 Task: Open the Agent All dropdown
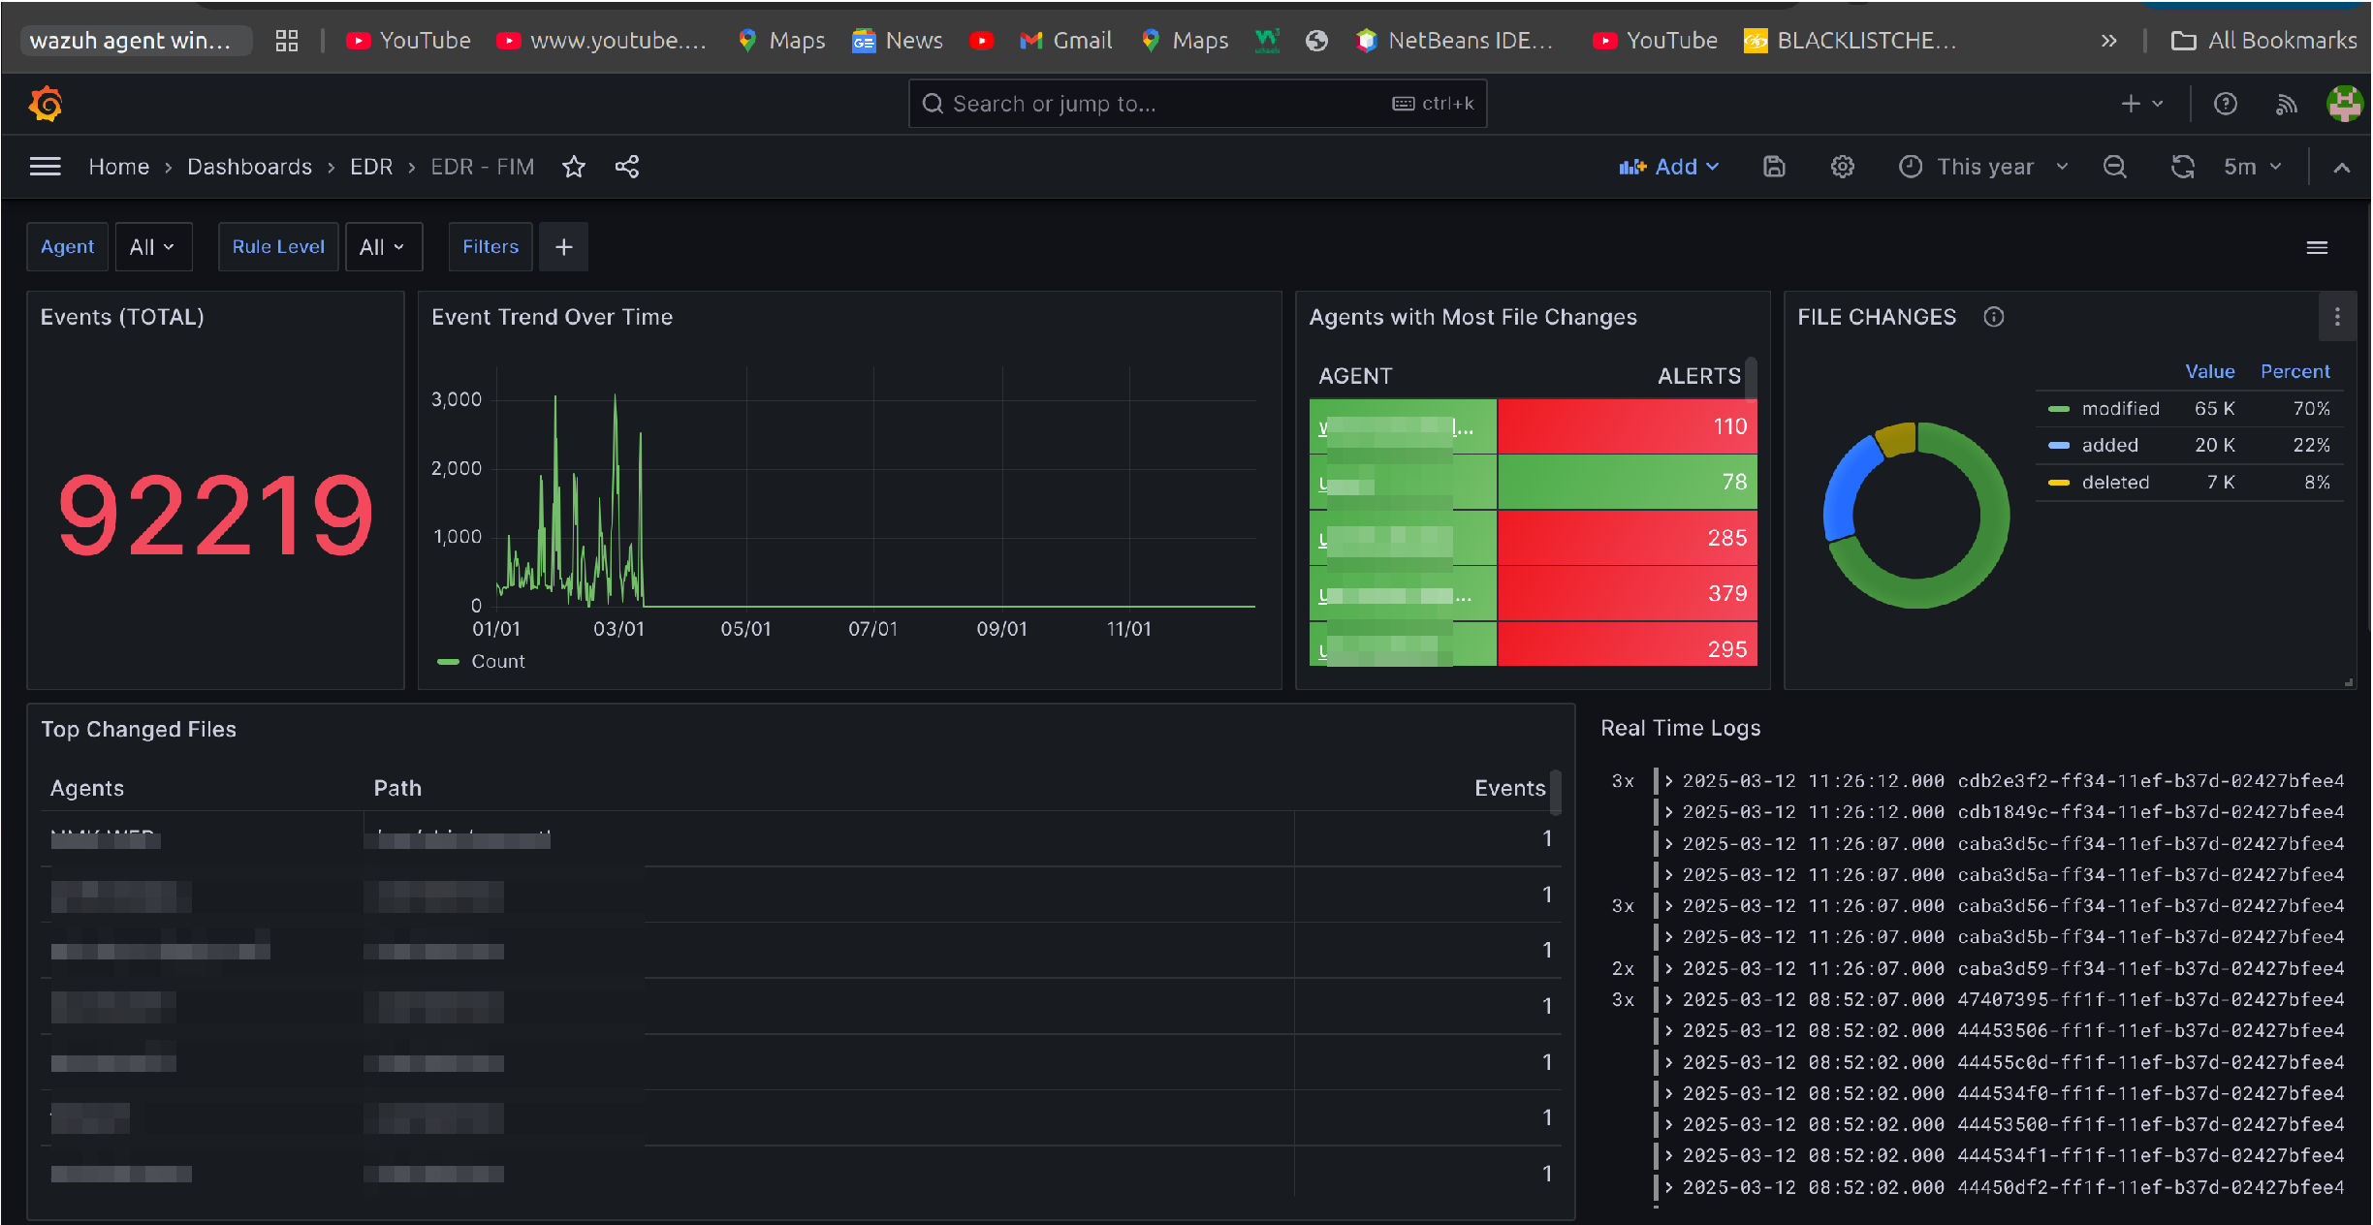coord(153,247)
